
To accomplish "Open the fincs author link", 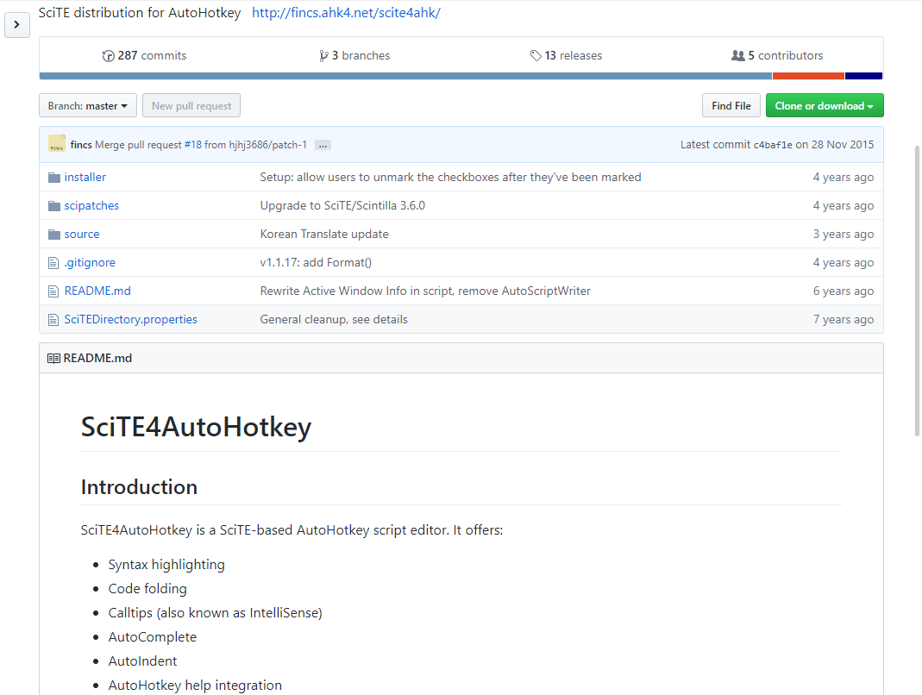I will pos(81,145).
